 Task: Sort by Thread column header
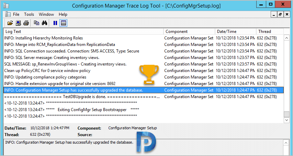270,32
